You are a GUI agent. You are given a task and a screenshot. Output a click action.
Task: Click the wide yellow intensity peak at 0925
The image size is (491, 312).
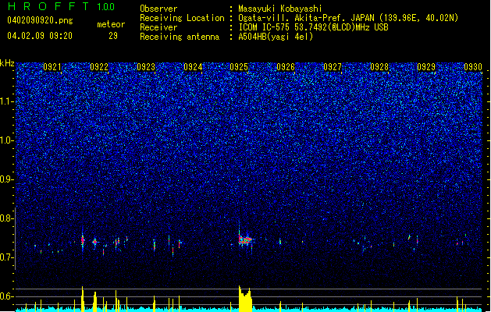point(245,299)
